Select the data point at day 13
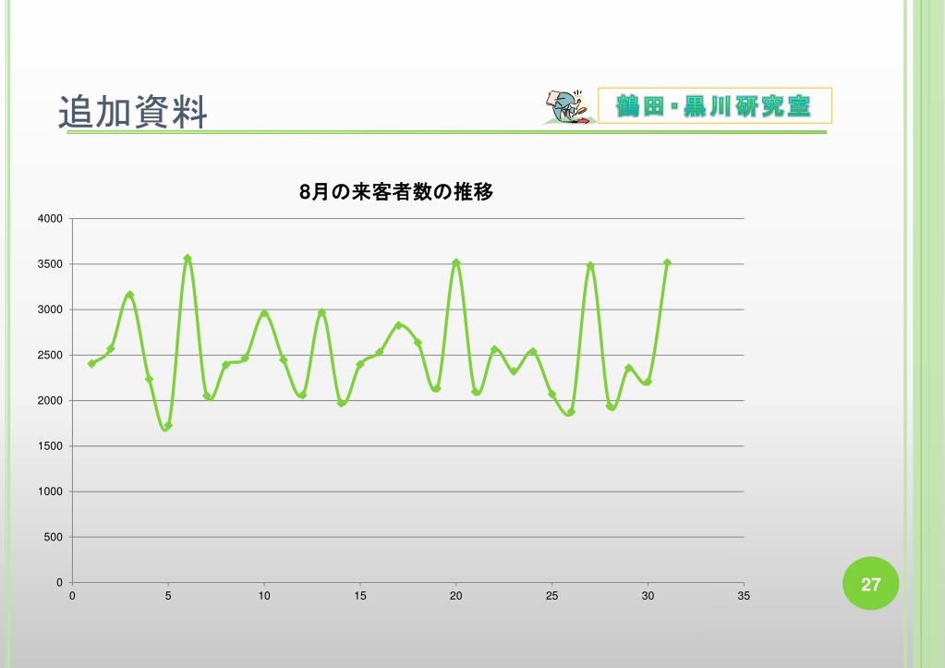945x668 pixels. (321, 312)
